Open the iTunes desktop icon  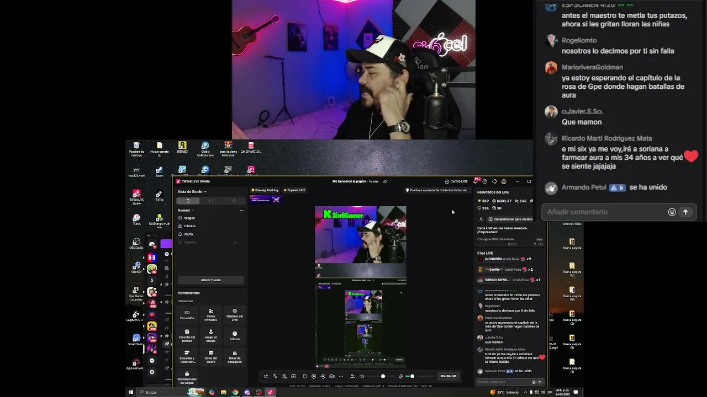click(x=136, y=219)
